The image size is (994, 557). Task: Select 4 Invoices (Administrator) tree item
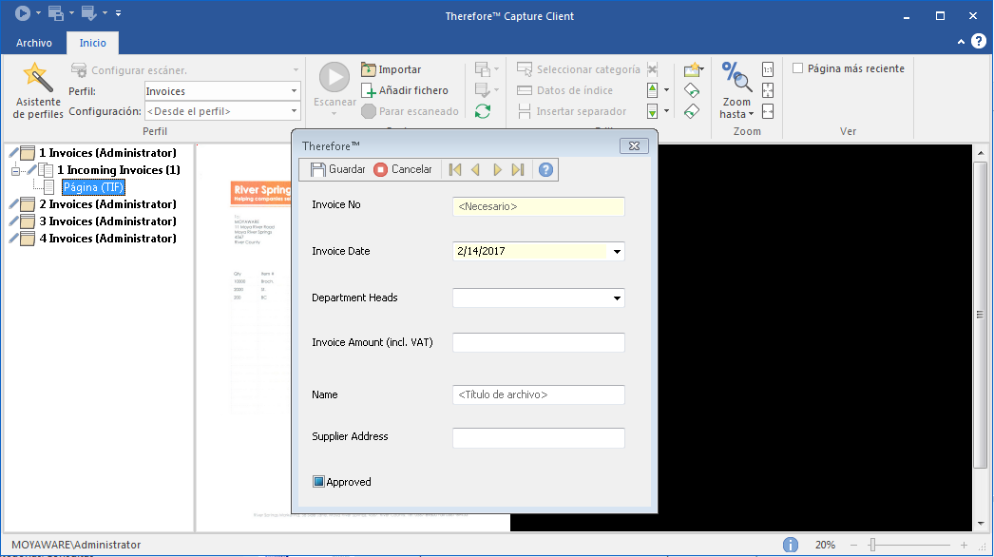coord(107,239)
